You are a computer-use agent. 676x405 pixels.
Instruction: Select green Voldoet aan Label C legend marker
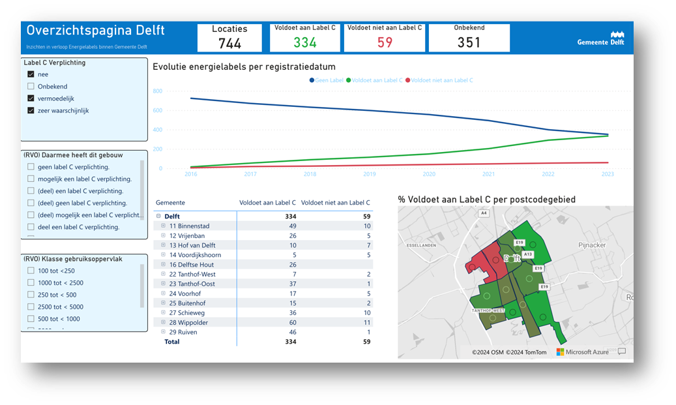click(x=349, y=80)
